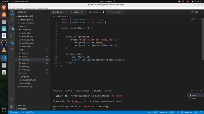204x114 pixels.
Task: Open the Explorer view in activity bar
Action: (11, 13)
